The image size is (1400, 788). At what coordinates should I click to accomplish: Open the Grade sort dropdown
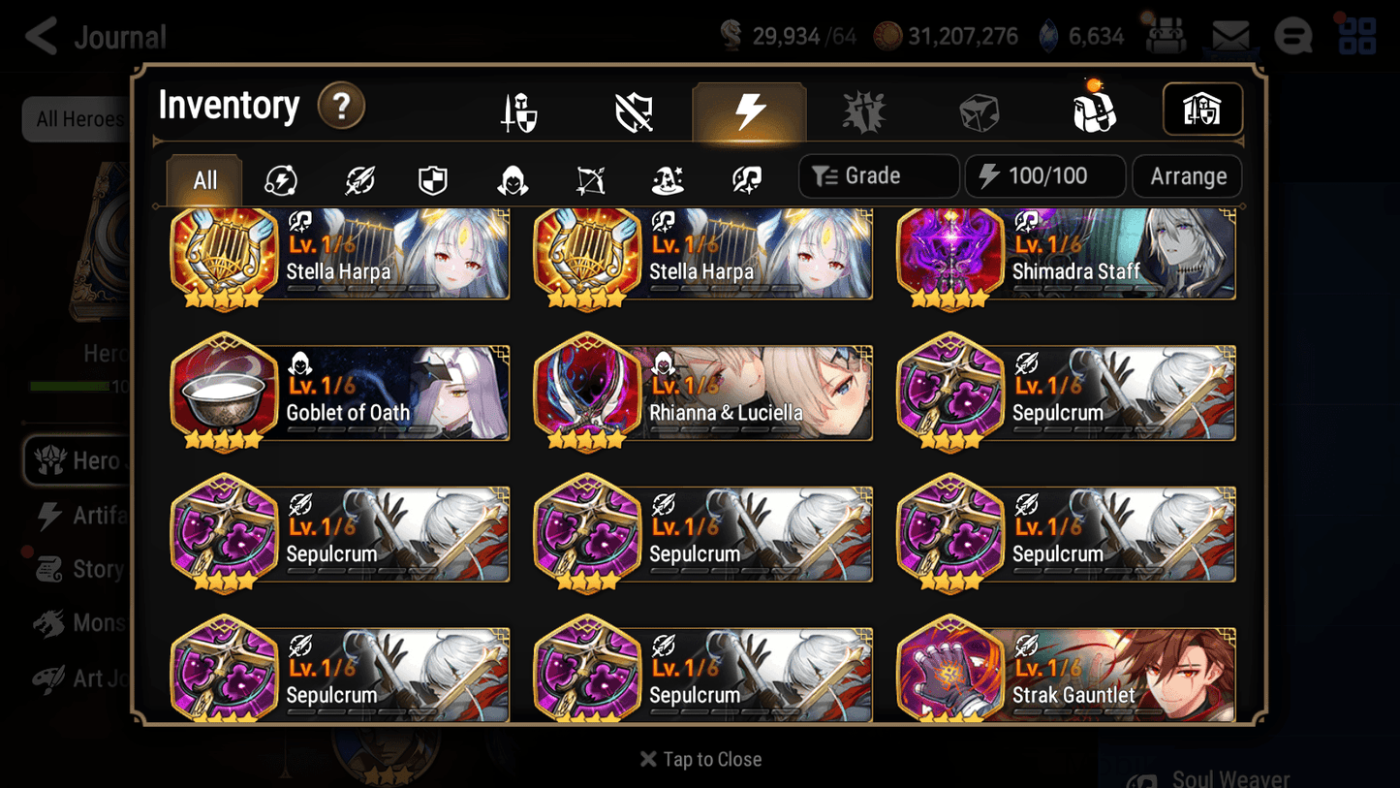click(x=879, y=176)
